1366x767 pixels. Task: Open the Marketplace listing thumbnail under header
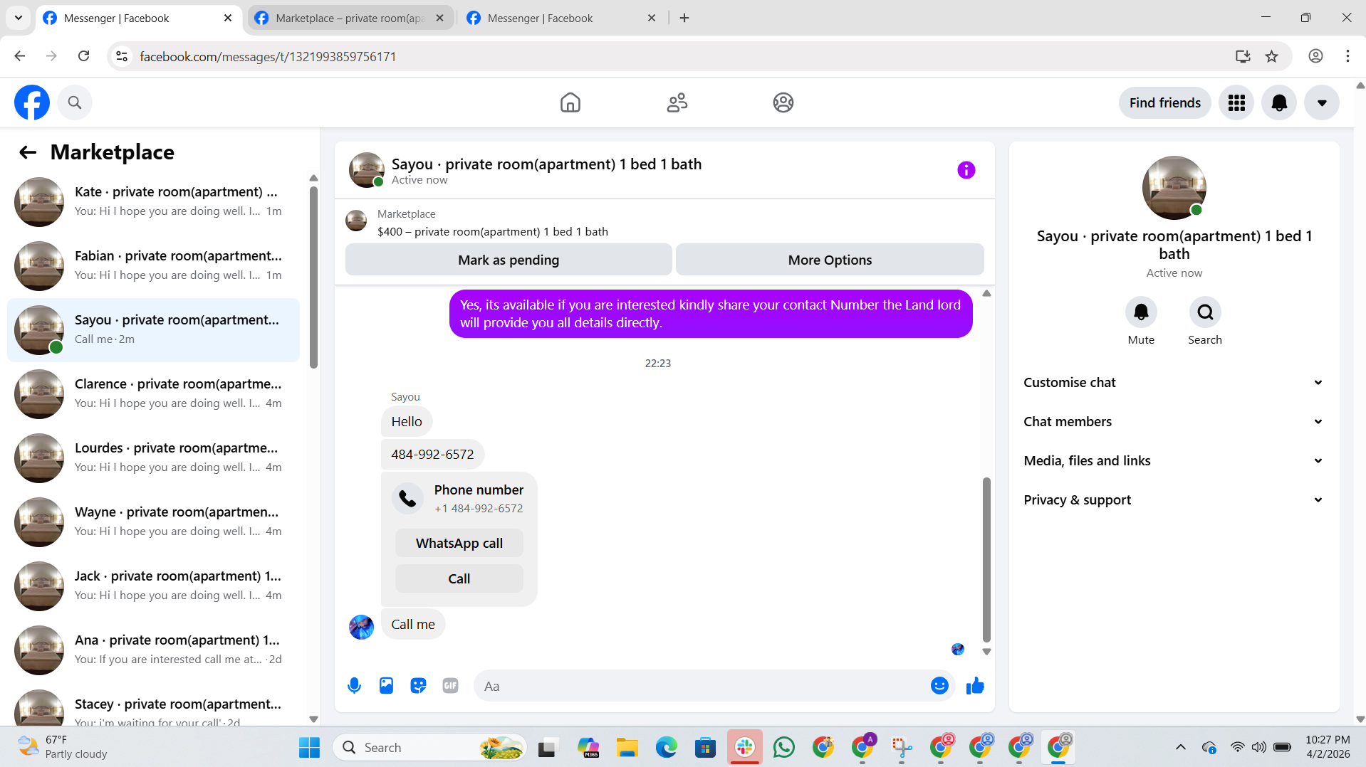pyautogui.click(x=356, y=221)
